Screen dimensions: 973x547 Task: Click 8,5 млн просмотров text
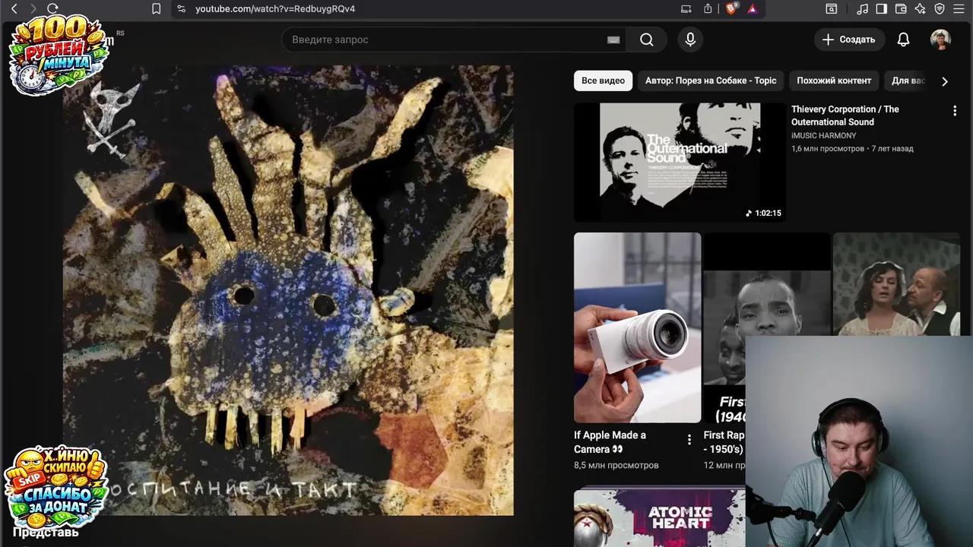coord(616,465)
